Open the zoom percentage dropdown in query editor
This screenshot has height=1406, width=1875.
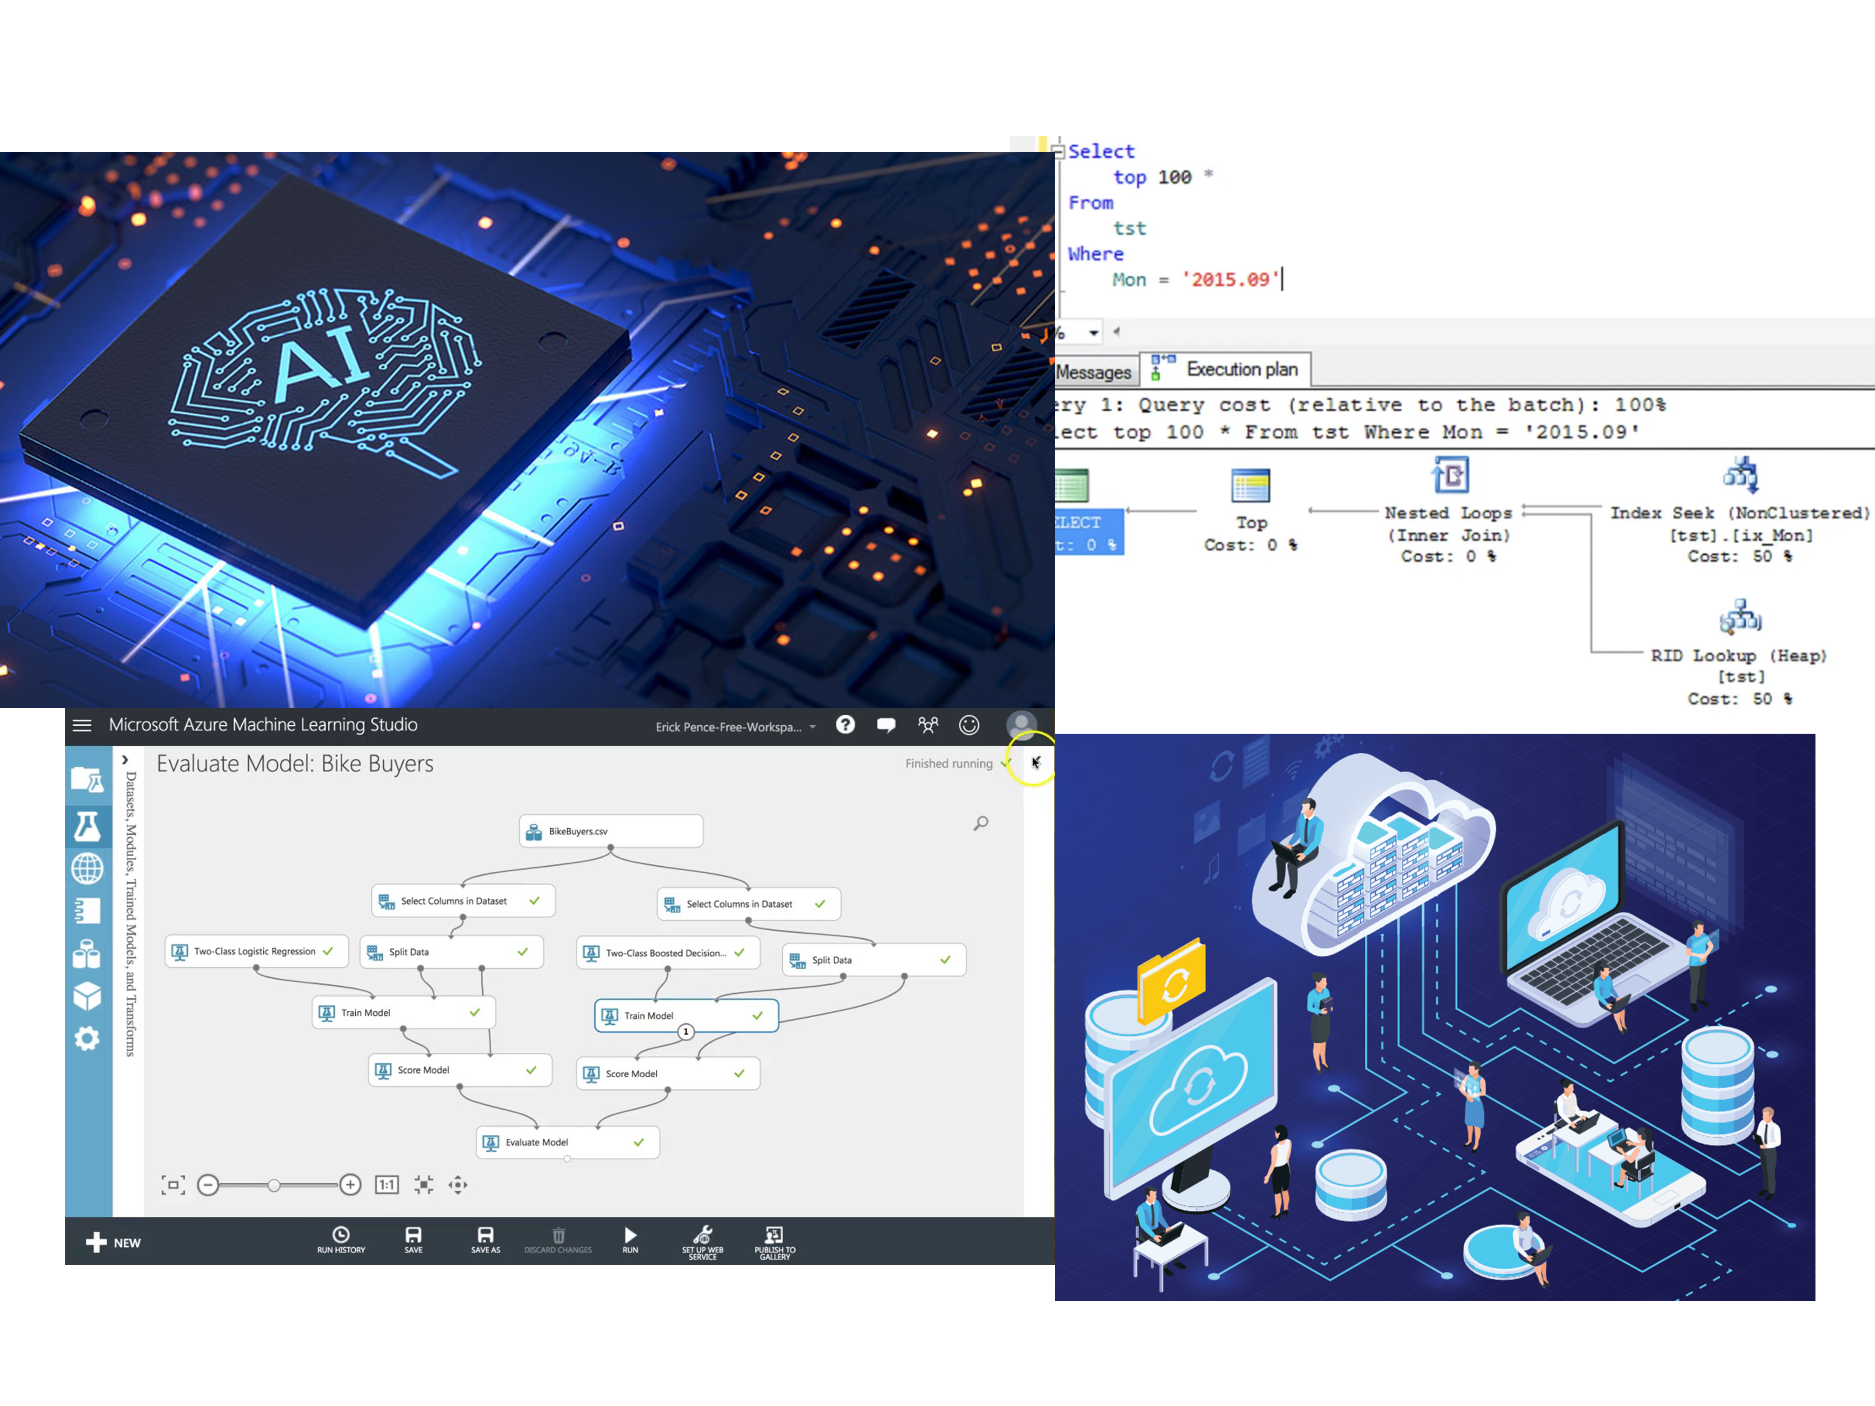(x=1093, y=333)
